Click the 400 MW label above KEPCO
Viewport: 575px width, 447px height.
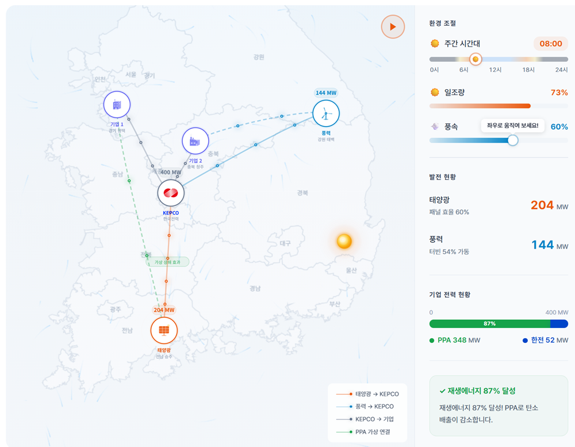171,172
